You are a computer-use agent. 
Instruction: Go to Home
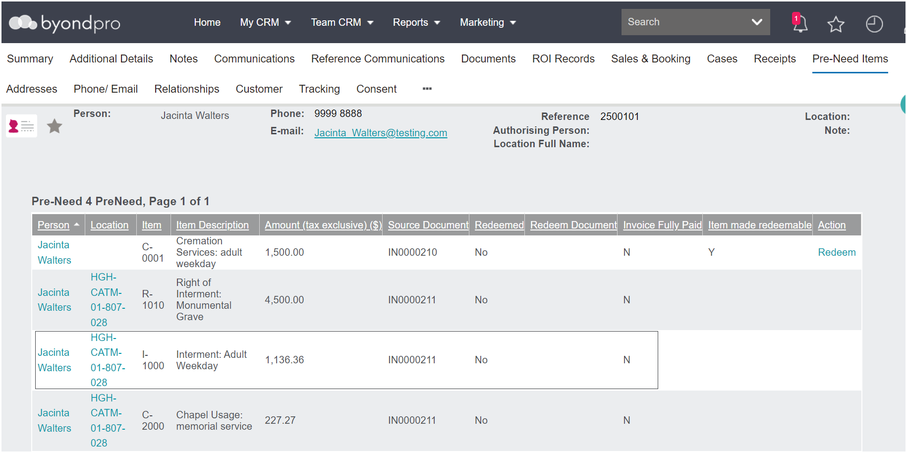(207, 22)
